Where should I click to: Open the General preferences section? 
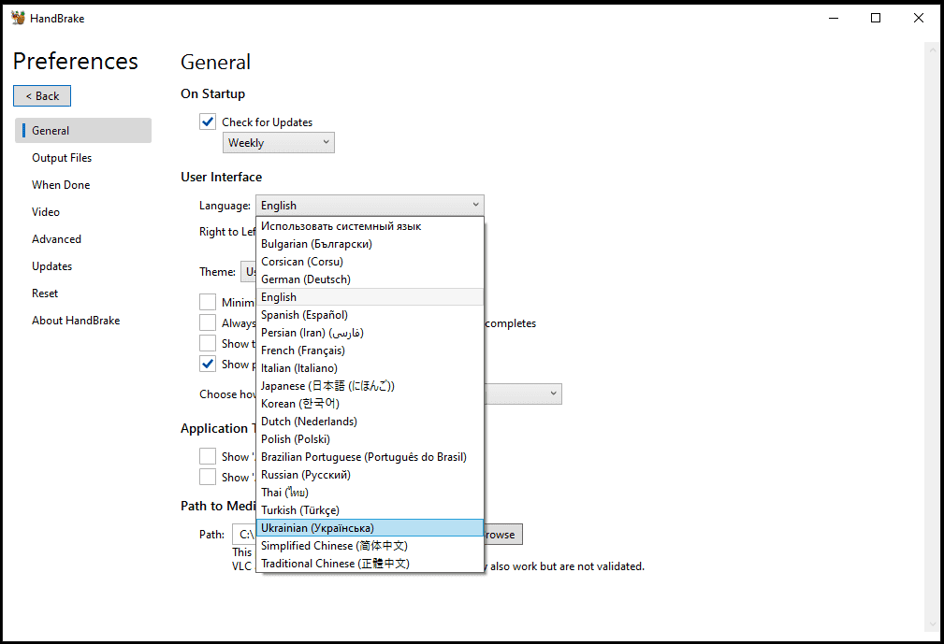[x=83, y=131]
